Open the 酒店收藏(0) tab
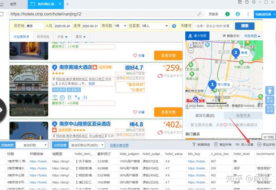This screenshot has height=190, width=276. tap(205, 115)
